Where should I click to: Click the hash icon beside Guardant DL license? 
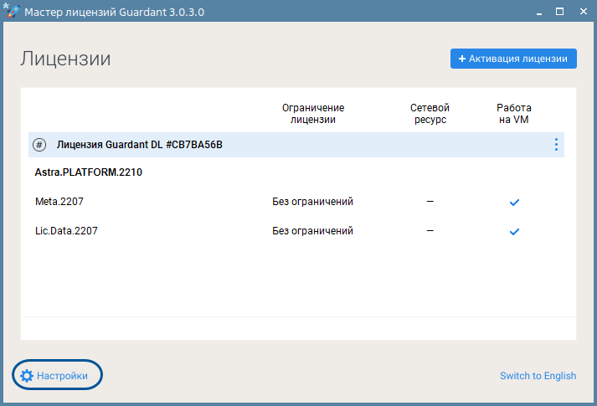coord(39,145)
